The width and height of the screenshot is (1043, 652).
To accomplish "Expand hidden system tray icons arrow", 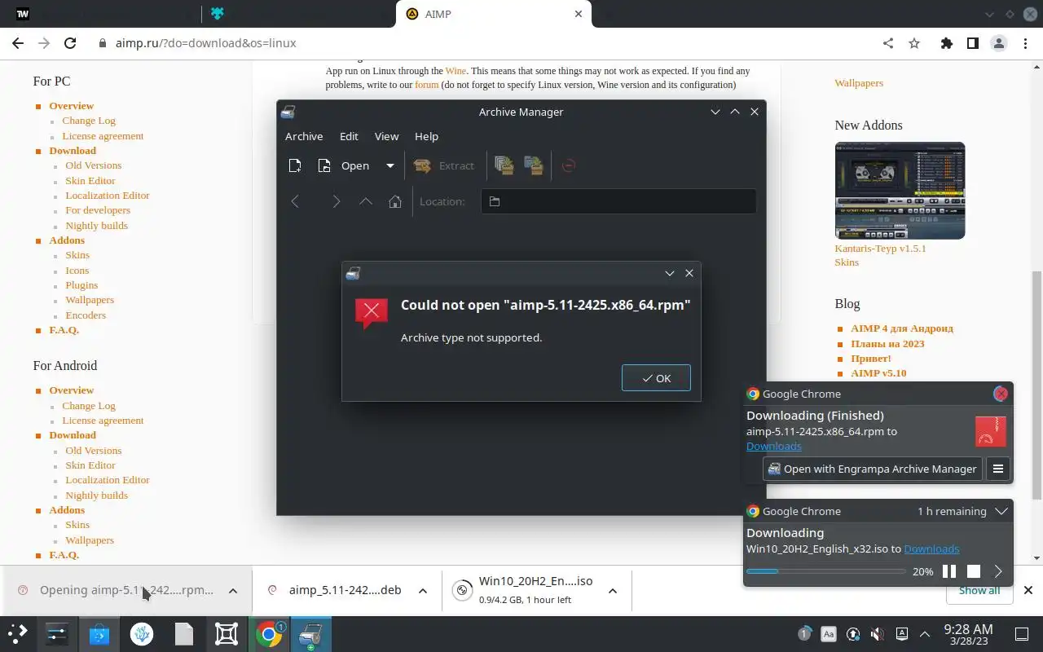I will 925,634.
